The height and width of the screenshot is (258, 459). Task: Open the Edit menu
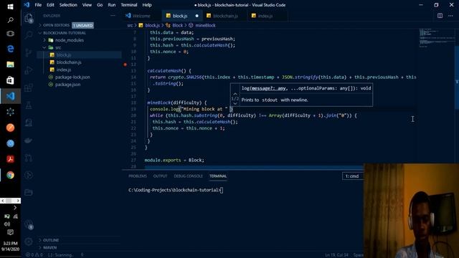[50, 5]
